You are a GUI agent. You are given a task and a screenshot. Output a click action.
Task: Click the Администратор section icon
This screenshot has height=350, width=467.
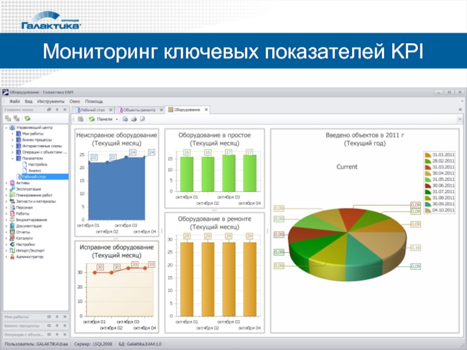click(12, 257)
